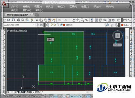Select the Linear dimension tool
Screen dimensions: 135x98
(x=125, y=20)
